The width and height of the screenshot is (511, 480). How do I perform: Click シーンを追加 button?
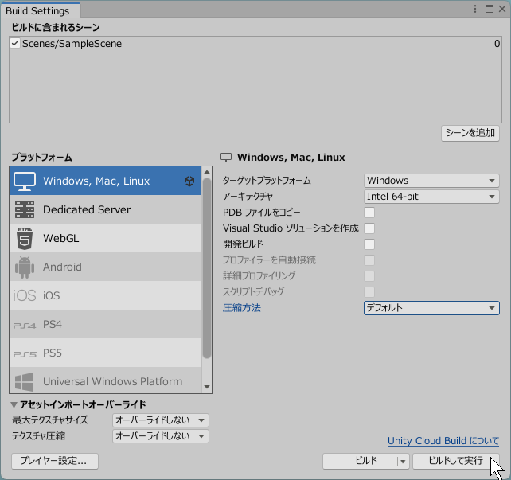tap(470, 133)
